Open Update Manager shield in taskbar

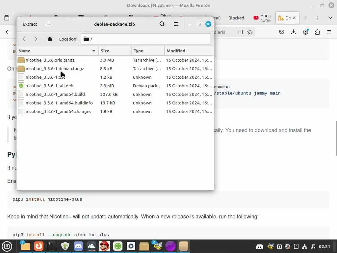pos(65,246)
